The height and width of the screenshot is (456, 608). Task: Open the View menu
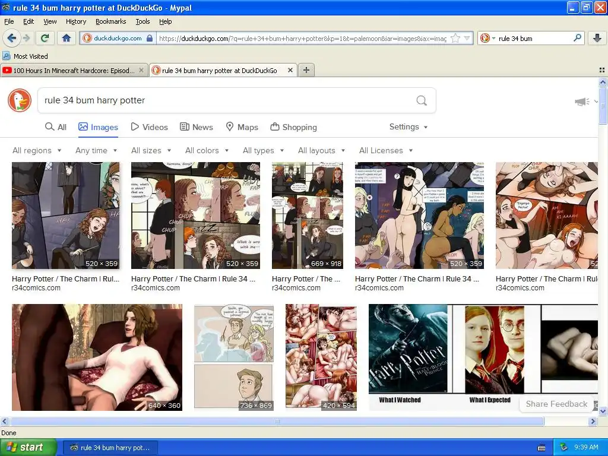(x=50, y=21)
